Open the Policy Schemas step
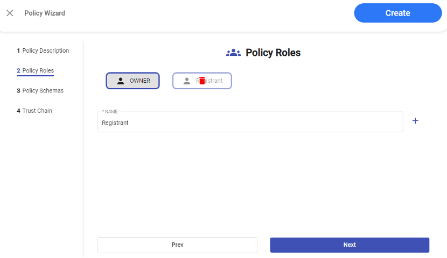 40,91
